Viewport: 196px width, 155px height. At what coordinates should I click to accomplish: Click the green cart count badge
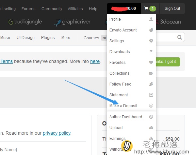[153, 9]
